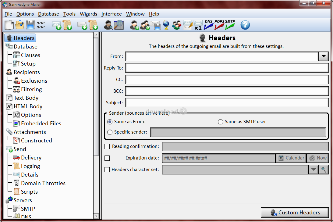This screenshot has width=333, height=222.
Task: Select Same as From radio button
Action: (110, 122)
